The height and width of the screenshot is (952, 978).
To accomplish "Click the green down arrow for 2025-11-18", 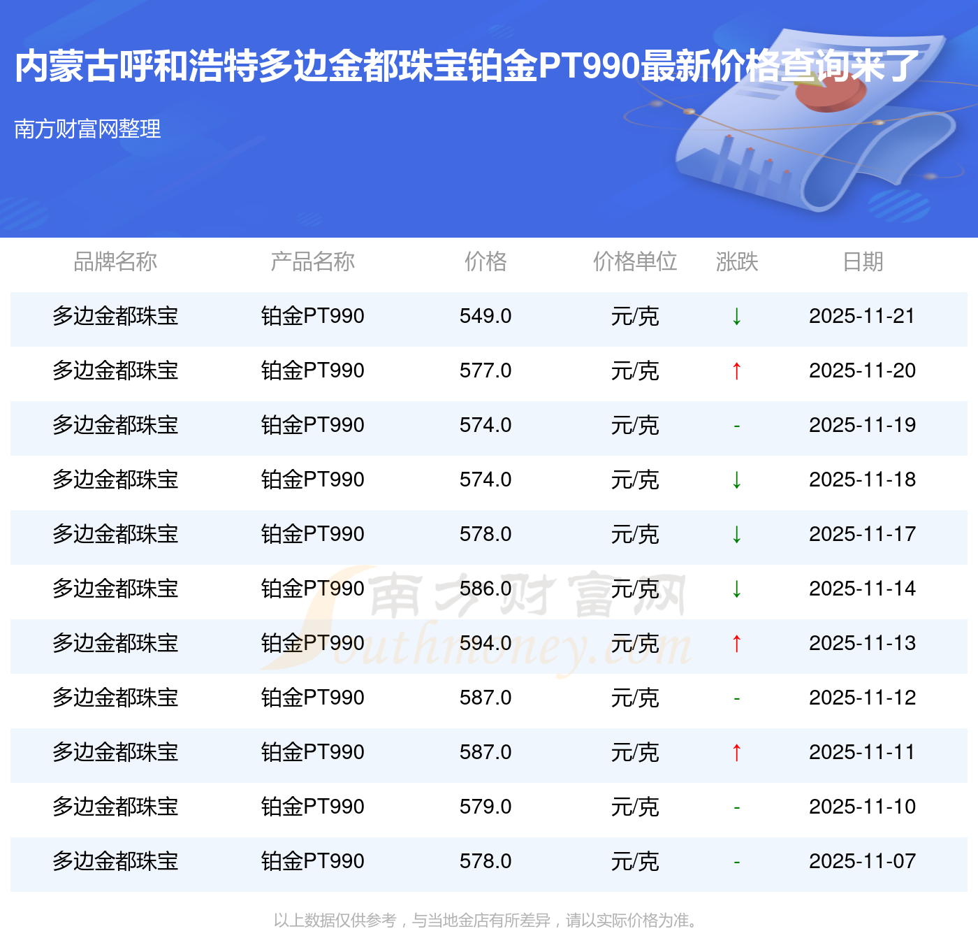I will [x=736, y=480].
